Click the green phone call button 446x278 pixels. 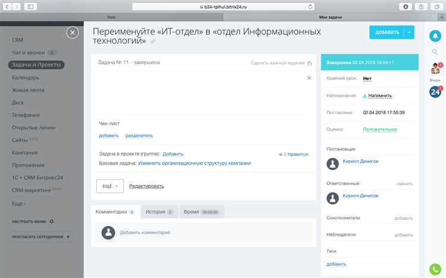click(x=435, y=270)
